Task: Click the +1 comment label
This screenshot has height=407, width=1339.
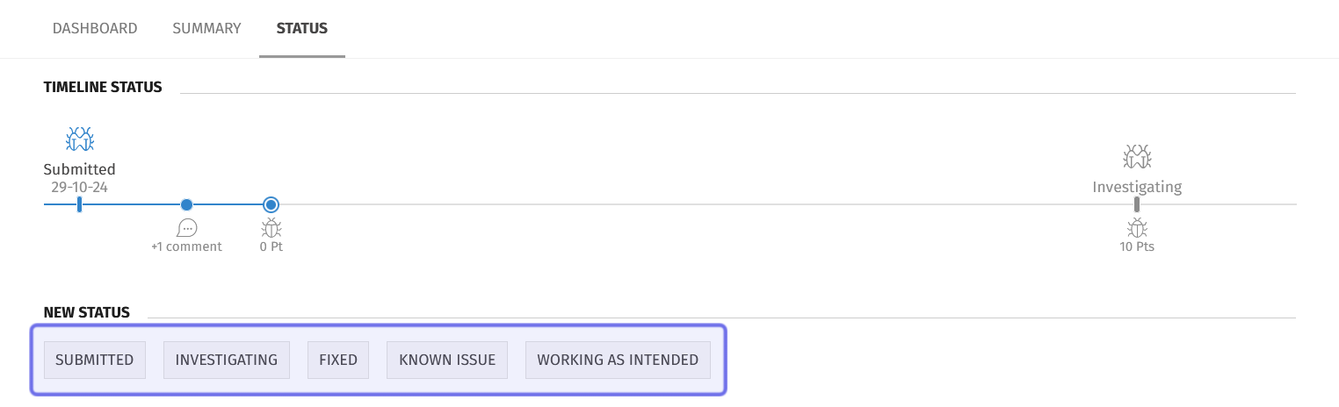Action: tap(186, 246)
